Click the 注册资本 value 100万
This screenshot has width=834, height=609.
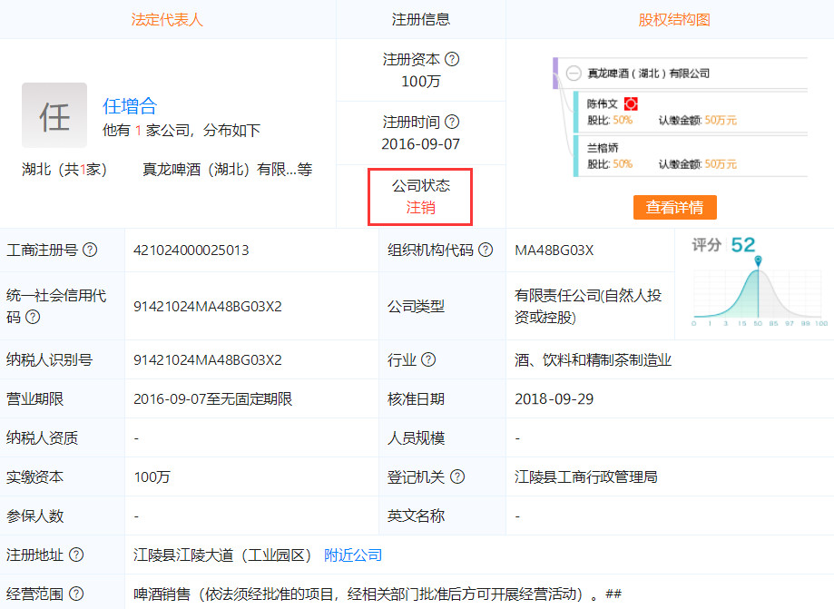tap(421, 82)
